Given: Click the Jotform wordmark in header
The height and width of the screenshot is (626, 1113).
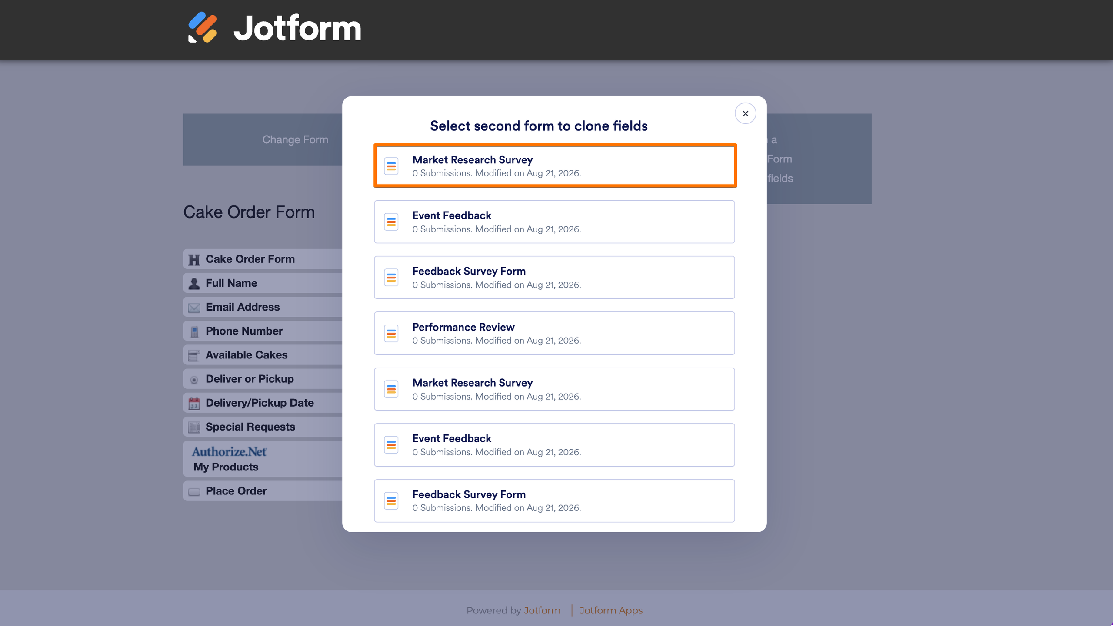Looking at the screenshot, I should pyautogui.click(x=297, y=28).
